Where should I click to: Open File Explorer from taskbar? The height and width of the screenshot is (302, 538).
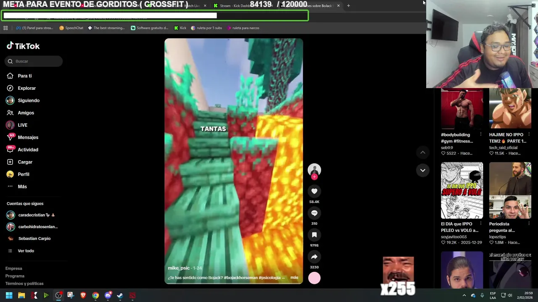[21, 295]
